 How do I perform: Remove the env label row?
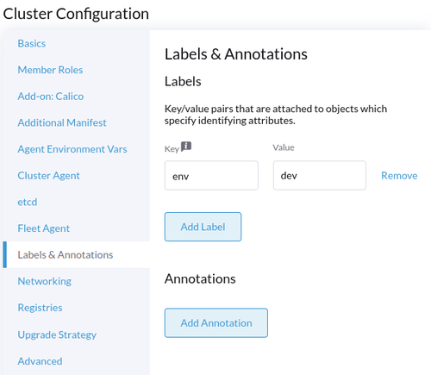coord(399,176)
